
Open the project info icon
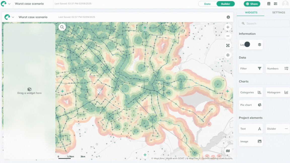(x=228, y=17)
